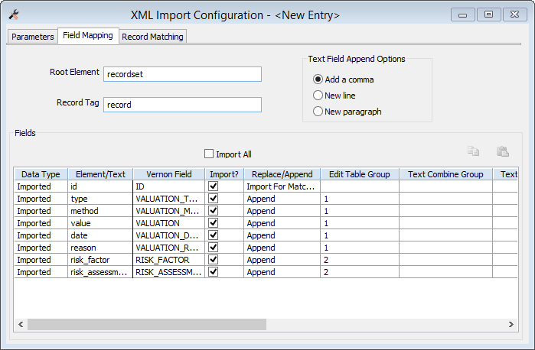Click the 'risk_factor' element cell
535x350 pixels.
click(x=100, y=260)
